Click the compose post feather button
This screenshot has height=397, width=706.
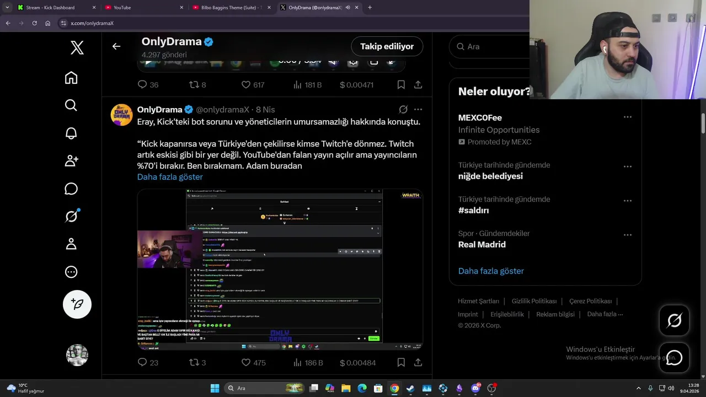click(x=77, y=304)
